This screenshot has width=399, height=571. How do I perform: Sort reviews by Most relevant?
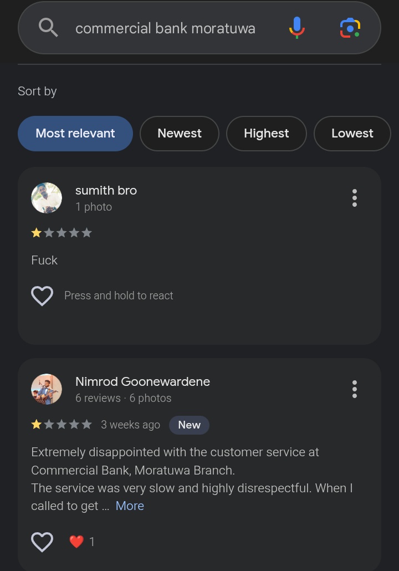click(75, 134)
